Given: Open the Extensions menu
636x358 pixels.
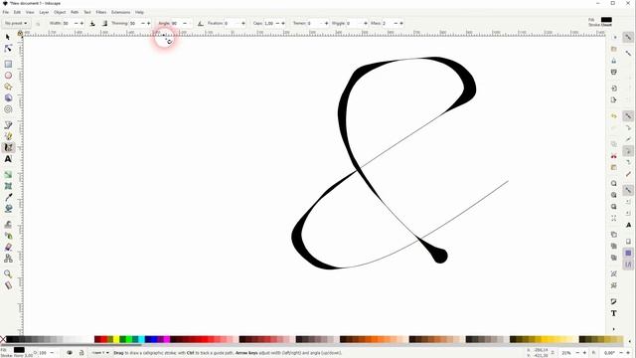Looking at the screenshot, I should (121, 12).
